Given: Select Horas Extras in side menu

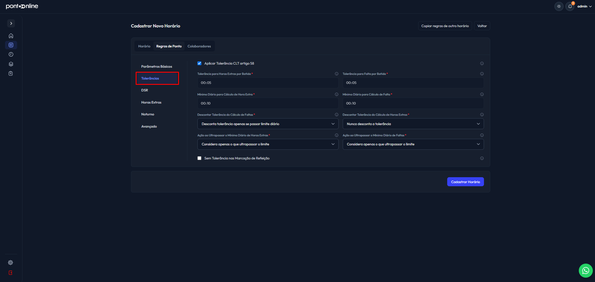Looking at the screenshot, I should click(151, 102).
